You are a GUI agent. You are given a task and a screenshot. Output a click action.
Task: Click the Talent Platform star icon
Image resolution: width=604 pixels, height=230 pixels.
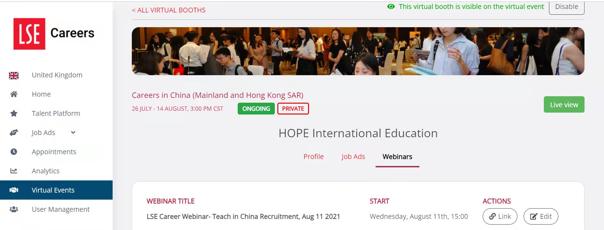[14, 113]
